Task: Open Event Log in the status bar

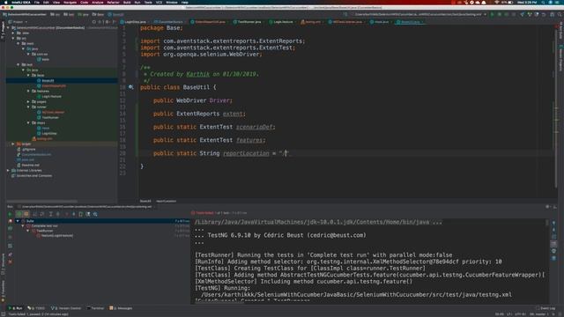Action: (x=545, y=308)
